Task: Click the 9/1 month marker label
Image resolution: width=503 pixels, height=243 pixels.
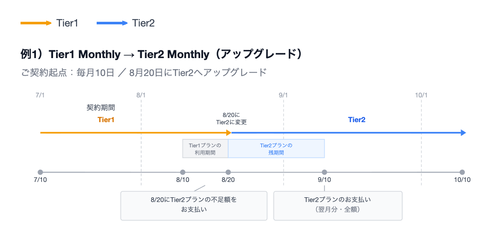Action: point(283,95)
